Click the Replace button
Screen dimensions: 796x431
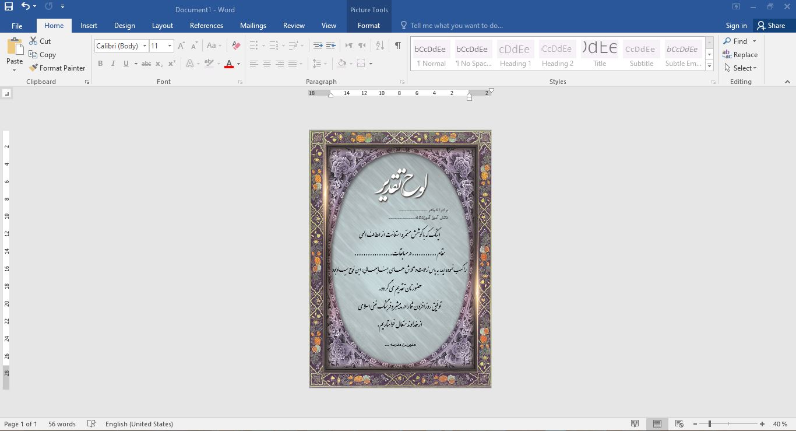(x=740, y=54)
